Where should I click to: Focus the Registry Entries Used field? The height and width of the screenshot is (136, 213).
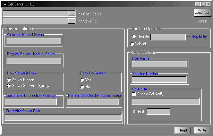[x=34, y=61]
